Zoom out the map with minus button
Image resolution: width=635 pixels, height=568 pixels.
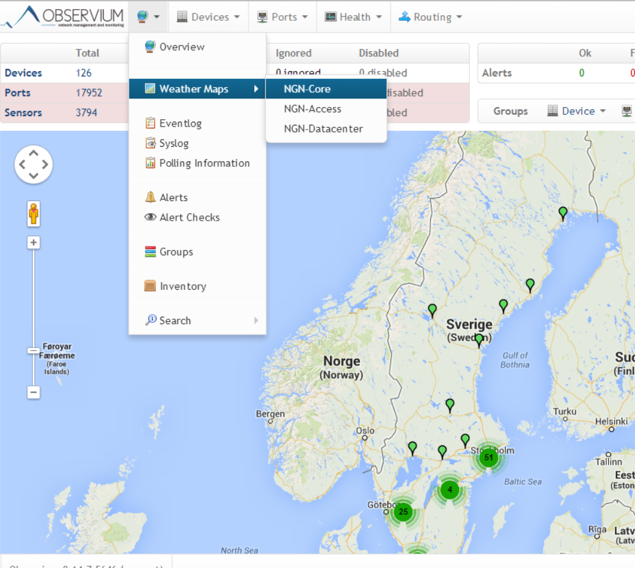(x=34, y=392)
